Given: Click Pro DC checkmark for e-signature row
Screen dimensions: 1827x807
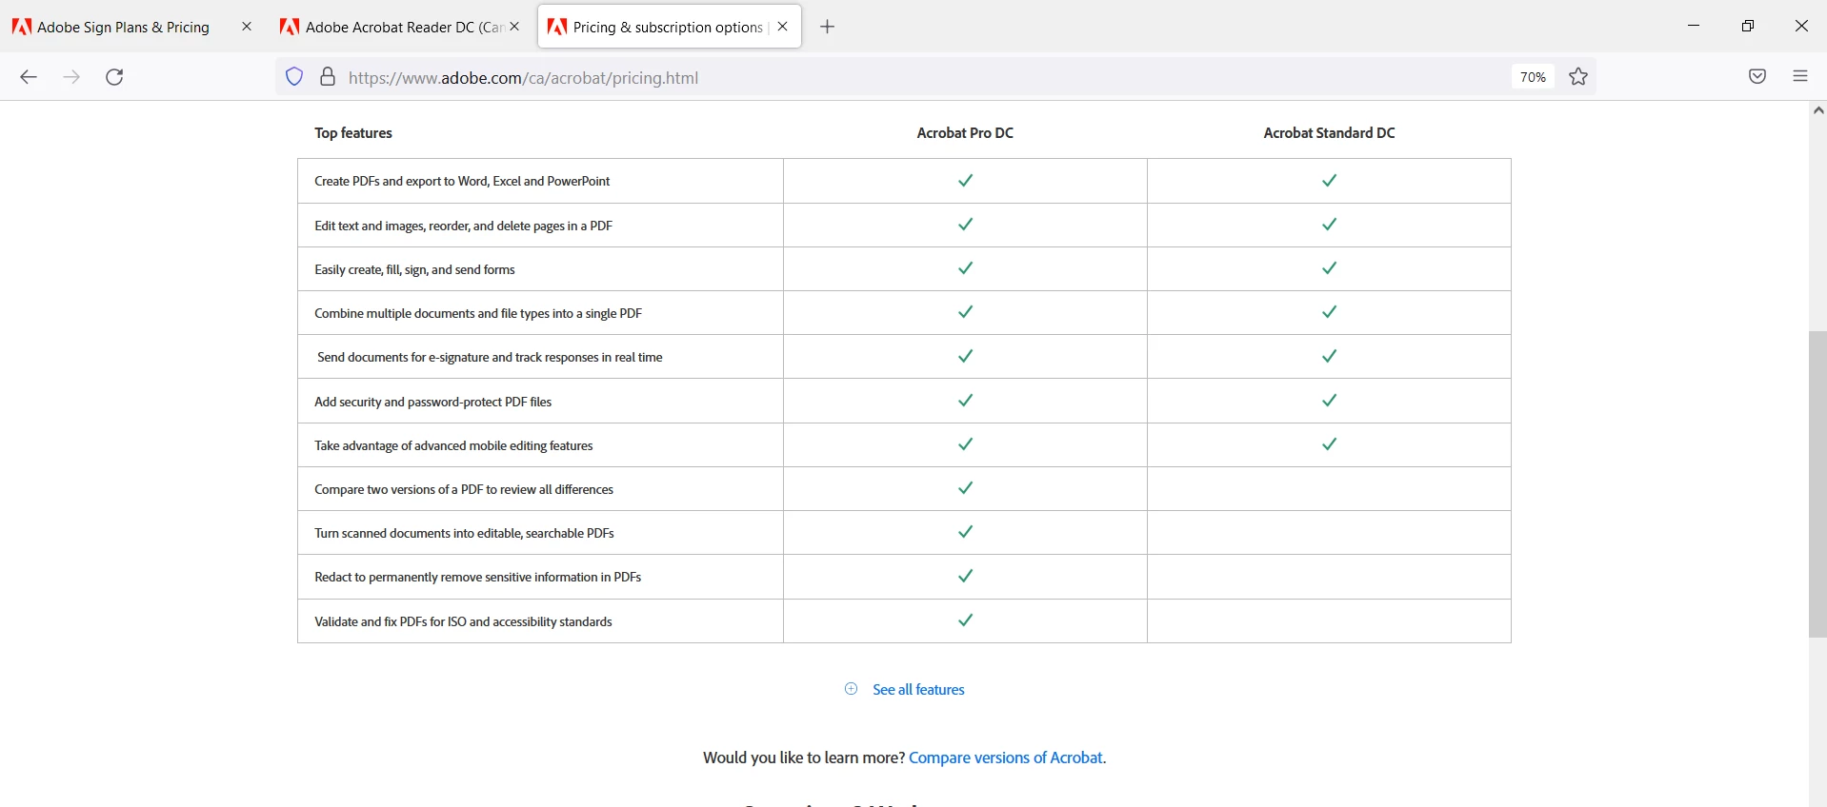Looking at the screenshot, I should point(965,356).
